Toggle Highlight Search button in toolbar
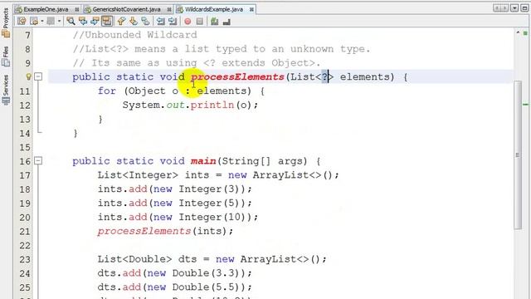531x299 pixels. click(x=107, y=22)
